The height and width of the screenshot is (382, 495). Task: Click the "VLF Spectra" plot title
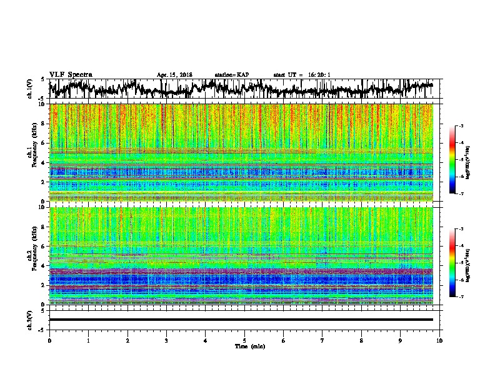[71, 75]
